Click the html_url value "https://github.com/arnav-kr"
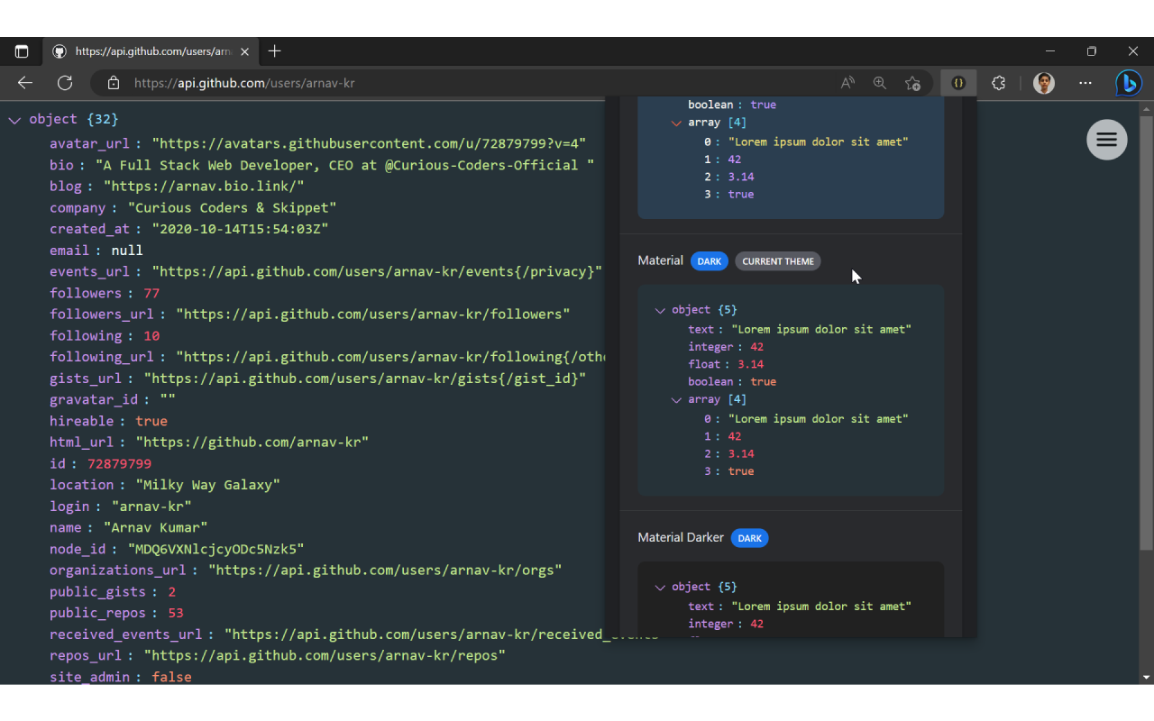Viewport: 1154px width, 721px height. (252, 443)
